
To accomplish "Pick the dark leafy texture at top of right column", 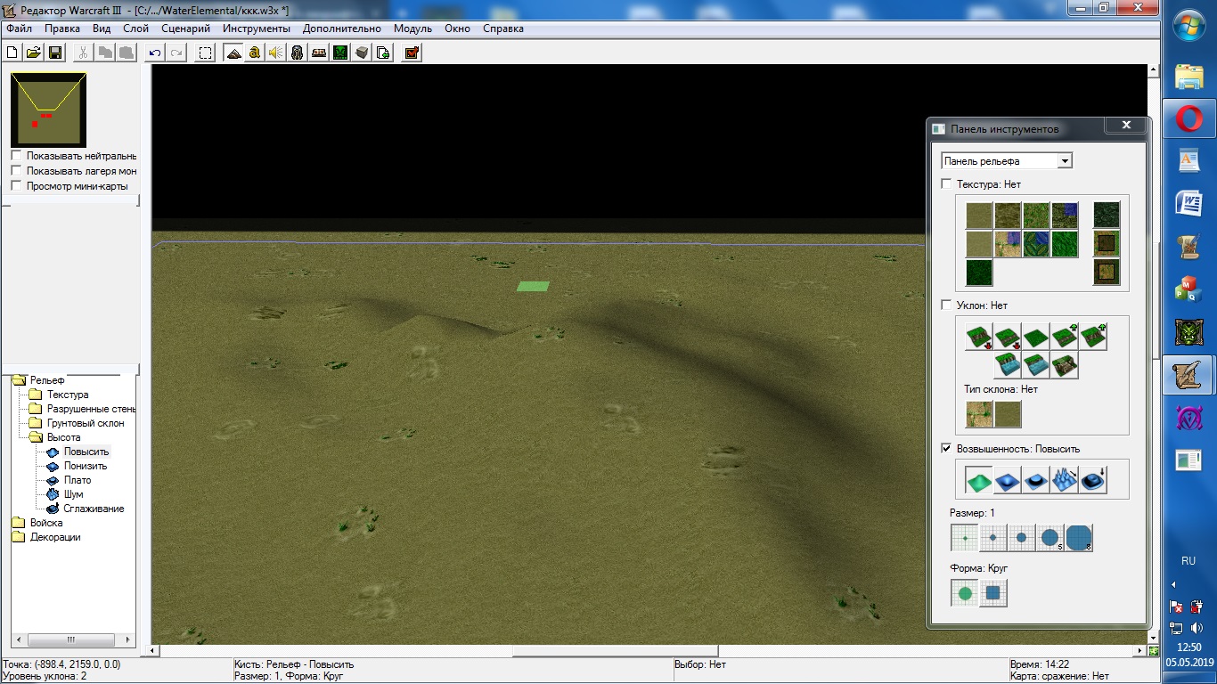I will point(1107,216).
